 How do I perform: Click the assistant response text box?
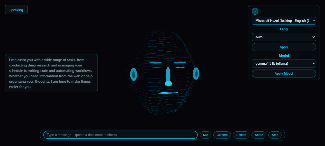51,73
